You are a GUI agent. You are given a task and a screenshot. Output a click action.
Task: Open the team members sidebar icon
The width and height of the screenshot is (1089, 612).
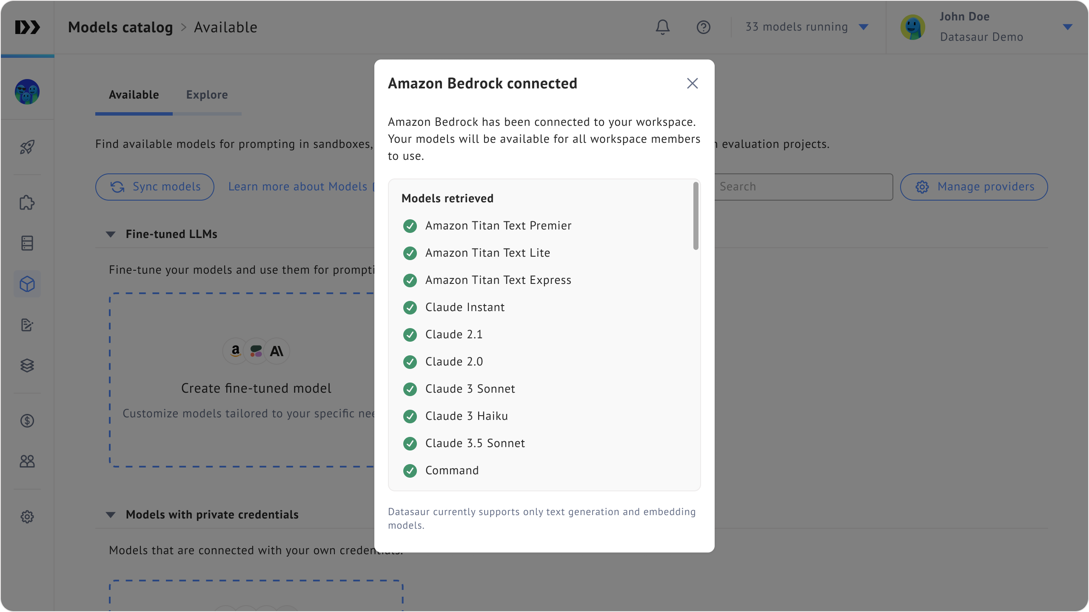27,461
